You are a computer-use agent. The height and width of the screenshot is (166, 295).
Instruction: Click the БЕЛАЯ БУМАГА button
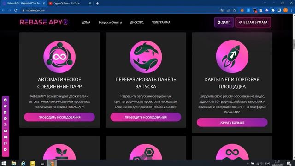[253, 22]
